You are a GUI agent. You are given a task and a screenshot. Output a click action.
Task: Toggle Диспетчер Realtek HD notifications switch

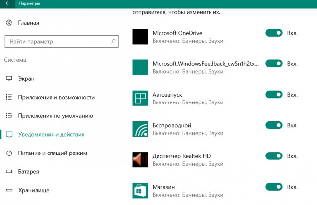pos(274,156)
